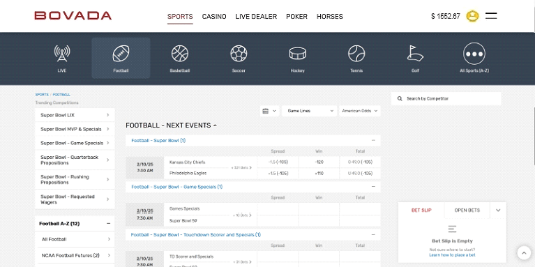This screenshot has width=535, height=267.
Task: Click the Search by Competitor field
Action: click(446, 98)
